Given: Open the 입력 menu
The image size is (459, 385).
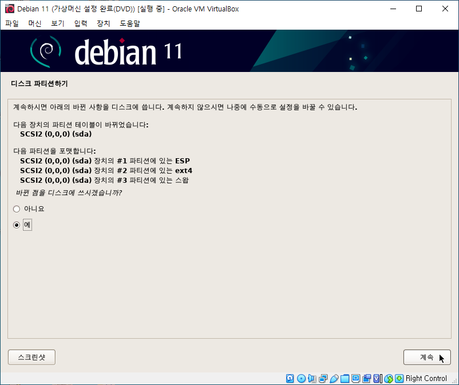Looking at the screenshot, I should click(x=81, y=23).
